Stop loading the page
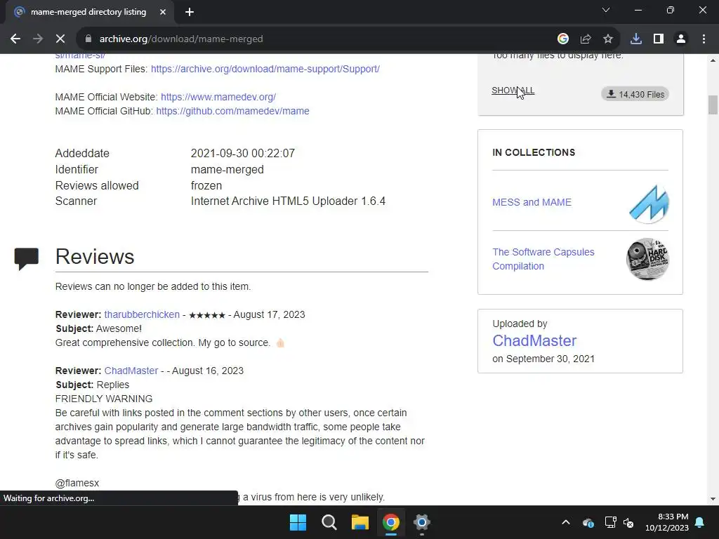 coord(60,39)
